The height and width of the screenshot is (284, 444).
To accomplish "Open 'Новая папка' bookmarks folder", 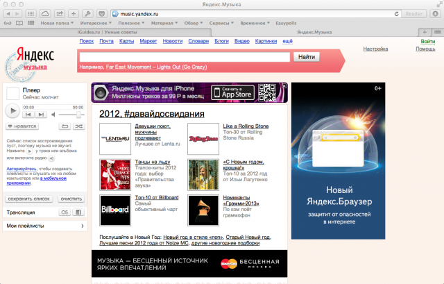I will pos(57,23).
